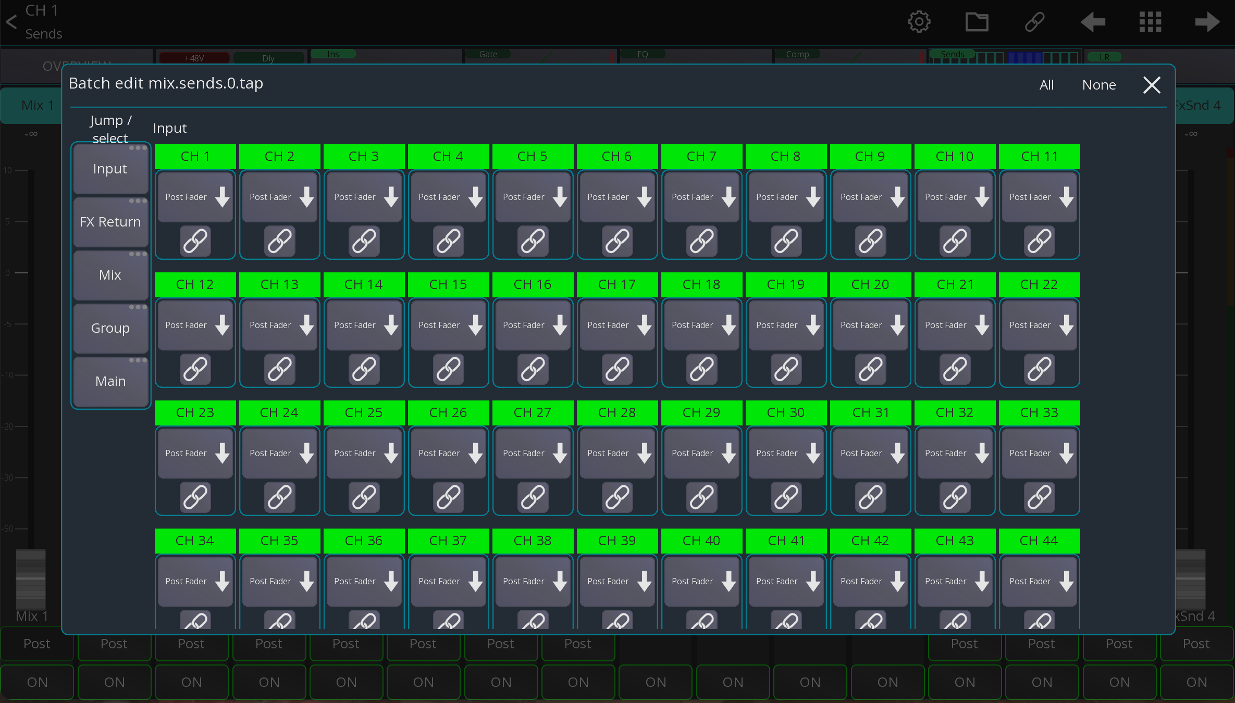Toggle link icon under CH 29
Screen dimensions: 1235x703
[702, 497]
